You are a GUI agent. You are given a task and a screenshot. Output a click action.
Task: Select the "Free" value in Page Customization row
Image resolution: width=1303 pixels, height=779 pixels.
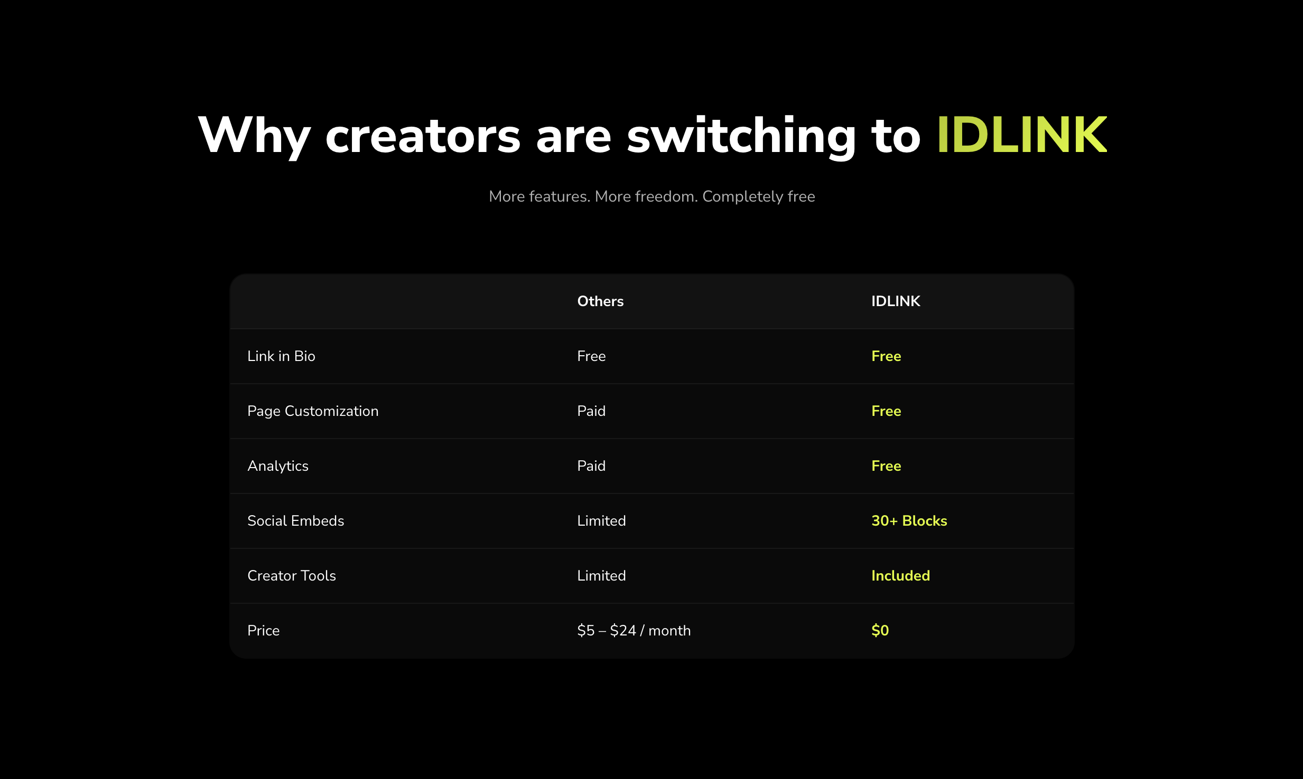click(x=886, y=411)
